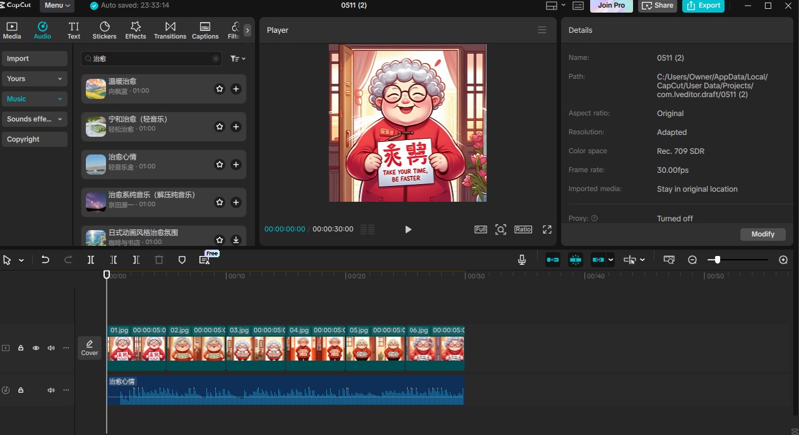
Task: Click the Redo arrow in timeline toolbar
Action: (68, 260)
